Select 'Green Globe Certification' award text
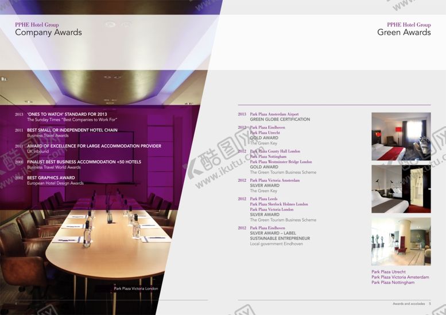The width and height of the screenshot is (446, 315). click(x=280, y=119)
